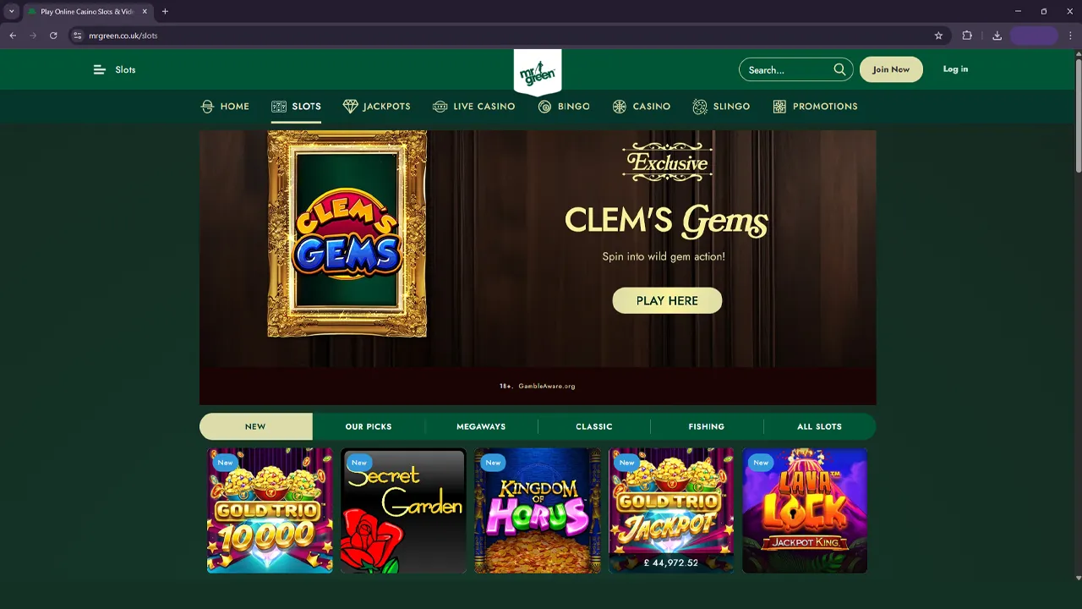View site information icon in address bar

click(x=77, y=36)
